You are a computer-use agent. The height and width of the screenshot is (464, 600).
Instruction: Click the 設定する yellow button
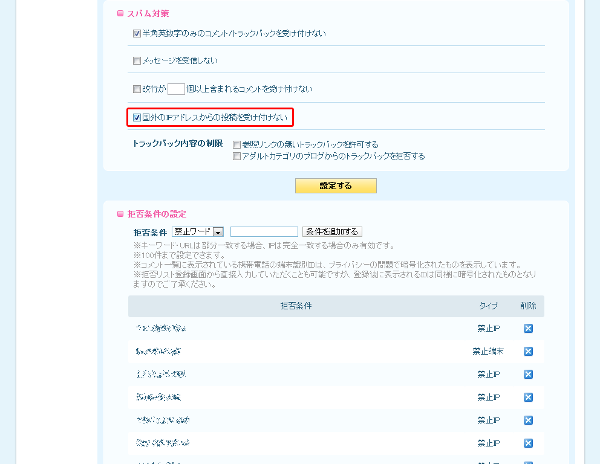coord(336,185)
